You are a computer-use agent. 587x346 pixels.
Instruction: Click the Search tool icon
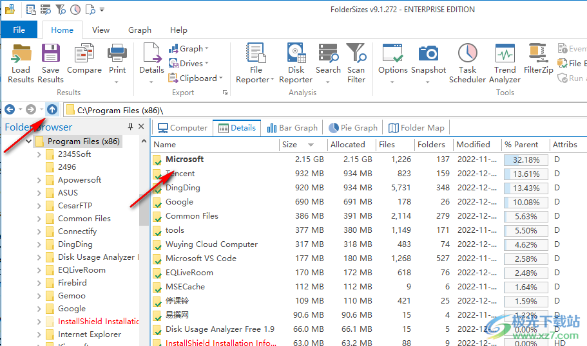pyautogui.click(x=328, y=53)
